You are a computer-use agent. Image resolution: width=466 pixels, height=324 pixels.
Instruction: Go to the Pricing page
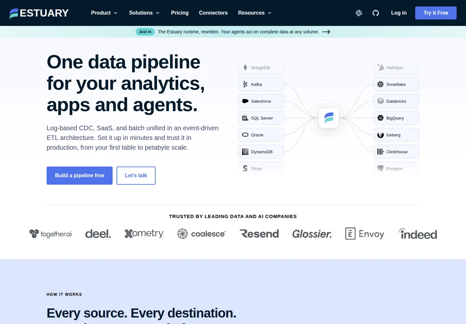(x=180, y=13)
